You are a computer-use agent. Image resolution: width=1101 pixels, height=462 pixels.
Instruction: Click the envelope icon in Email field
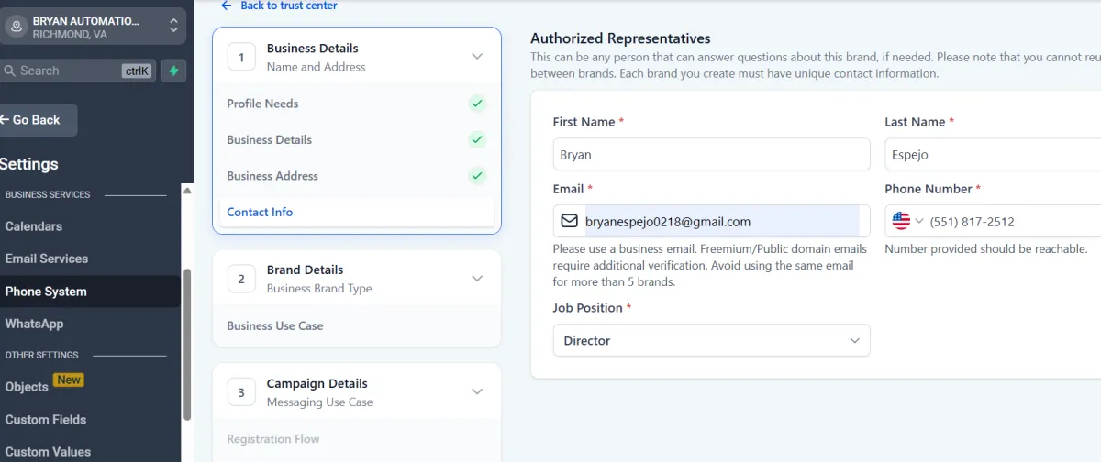(x=570, y=221)
